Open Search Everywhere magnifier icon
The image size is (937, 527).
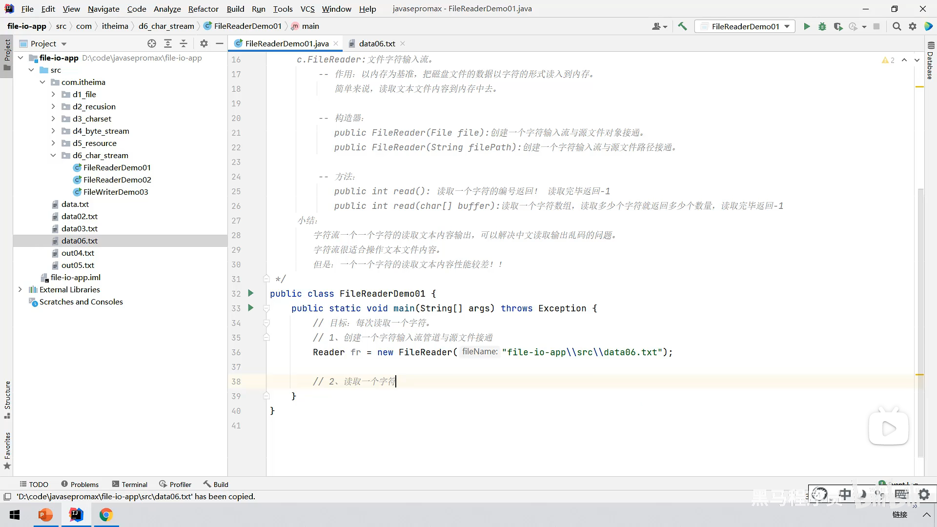click(x=896, y=26)
